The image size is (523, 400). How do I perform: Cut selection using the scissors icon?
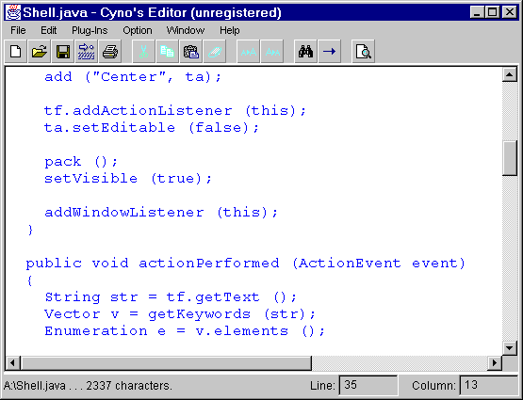coord(144,52)
